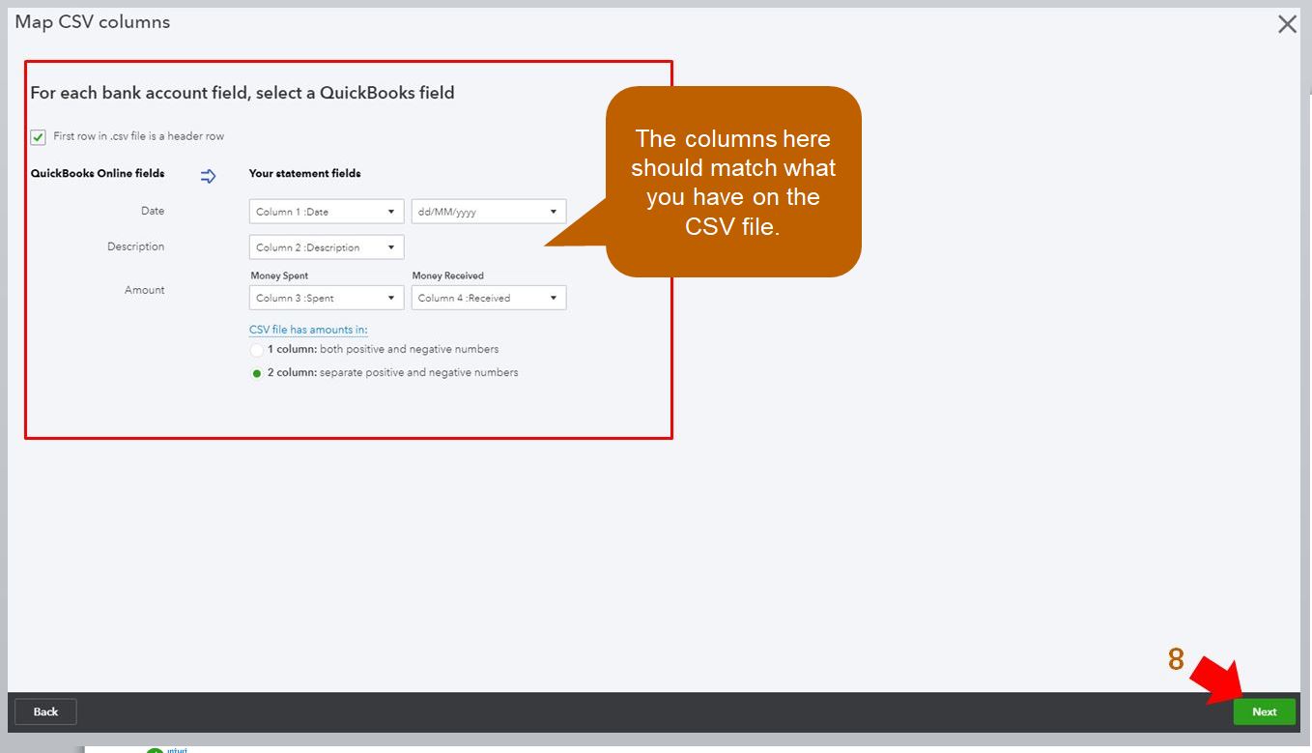
Task: Open the Description column dropdown
Action: (x=327, y=247)
